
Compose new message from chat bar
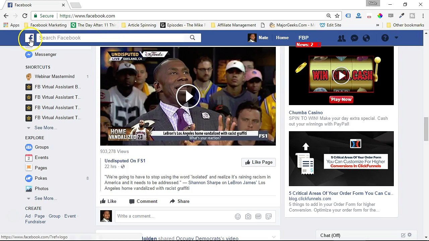[403, 235]
